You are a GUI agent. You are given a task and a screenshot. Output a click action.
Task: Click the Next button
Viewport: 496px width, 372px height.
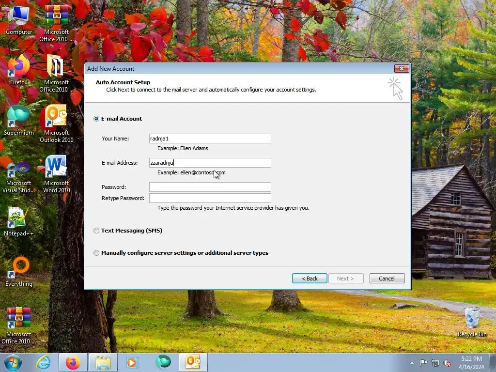coord(346,279)
